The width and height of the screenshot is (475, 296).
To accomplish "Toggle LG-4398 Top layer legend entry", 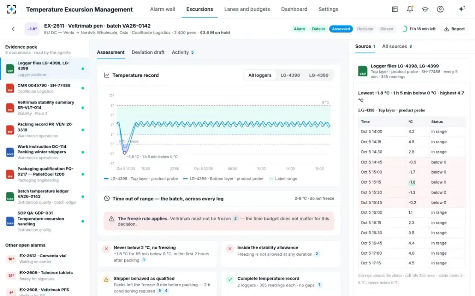I will click(141, 179).
